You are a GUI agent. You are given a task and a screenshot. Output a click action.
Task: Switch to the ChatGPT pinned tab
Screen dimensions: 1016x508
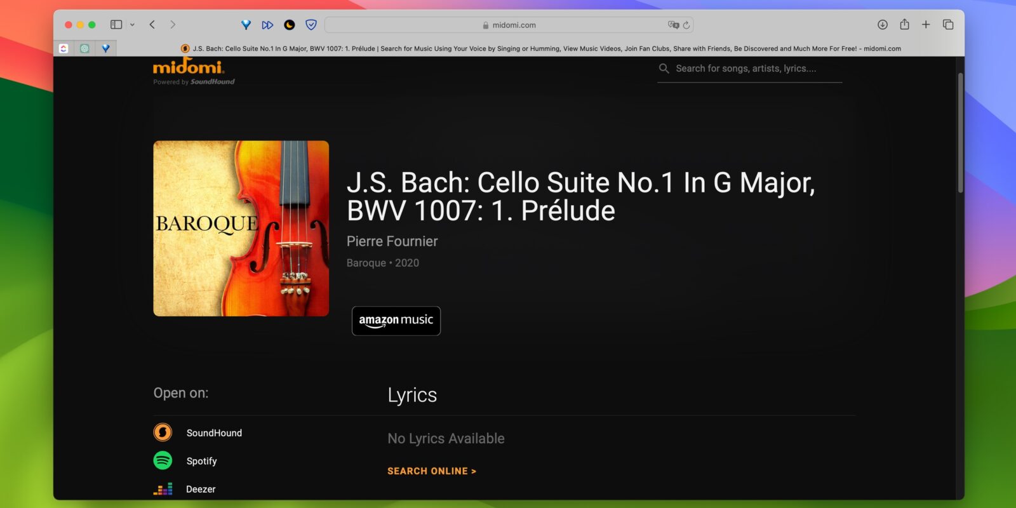coord(84,48)
